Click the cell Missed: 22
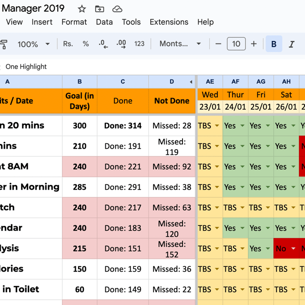Image resolution: width=305 pixels, height=305 pixels. pyautogui.click(x=172, y=289)
